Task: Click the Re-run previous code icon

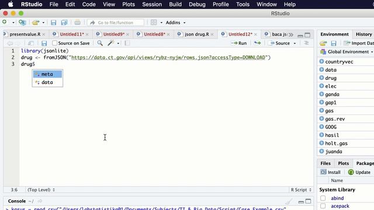Action: click(257, 43)
